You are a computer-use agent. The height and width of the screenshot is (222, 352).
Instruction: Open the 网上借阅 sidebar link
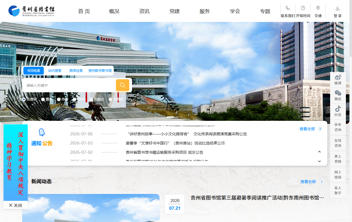pos(338,175)
